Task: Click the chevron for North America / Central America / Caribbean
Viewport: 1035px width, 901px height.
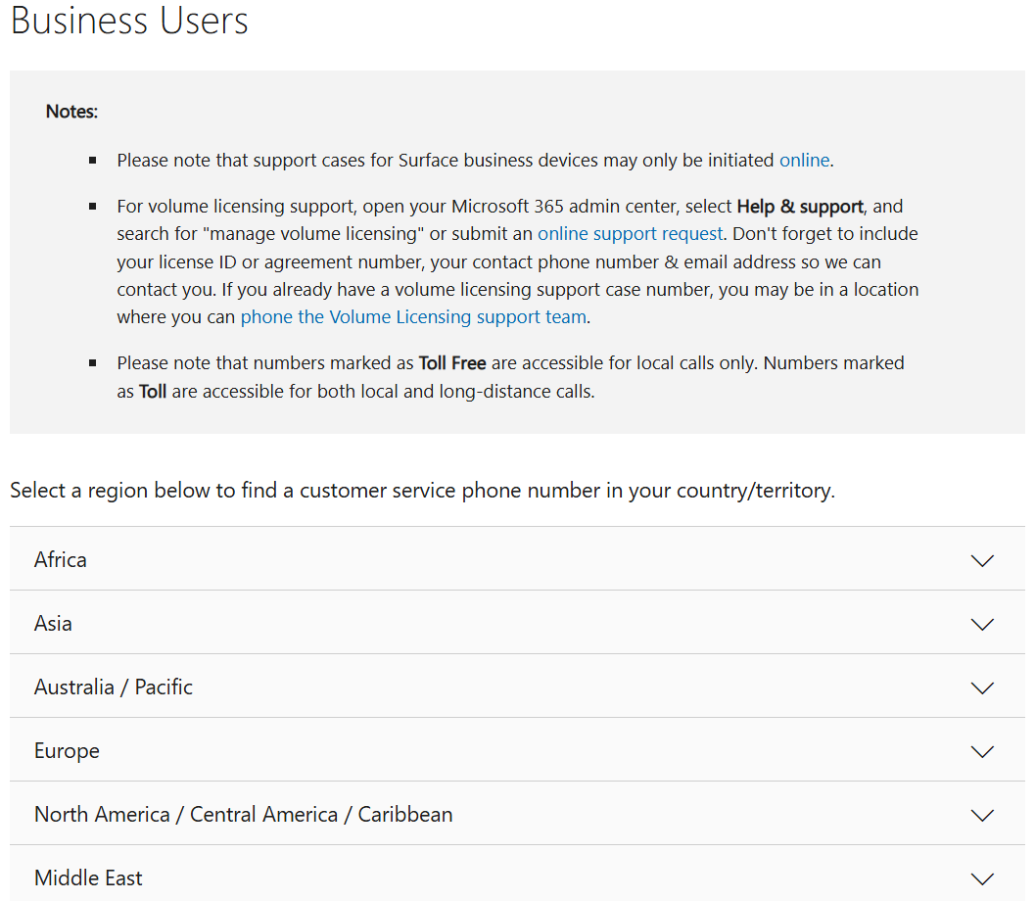Action: click(981, 815)
